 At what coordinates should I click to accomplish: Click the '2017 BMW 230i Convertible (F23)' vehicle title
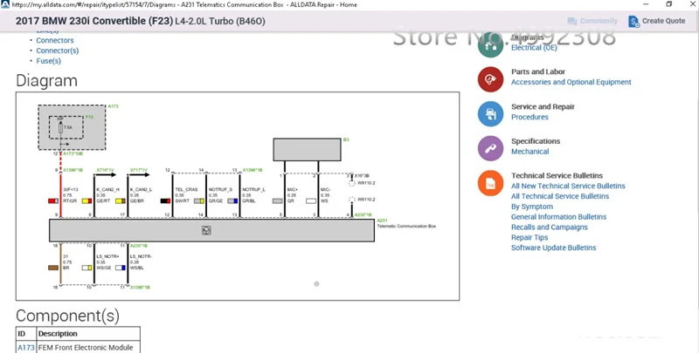point(94,21)
